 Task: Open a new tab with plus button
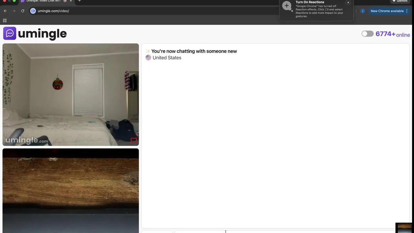point(80,1)
